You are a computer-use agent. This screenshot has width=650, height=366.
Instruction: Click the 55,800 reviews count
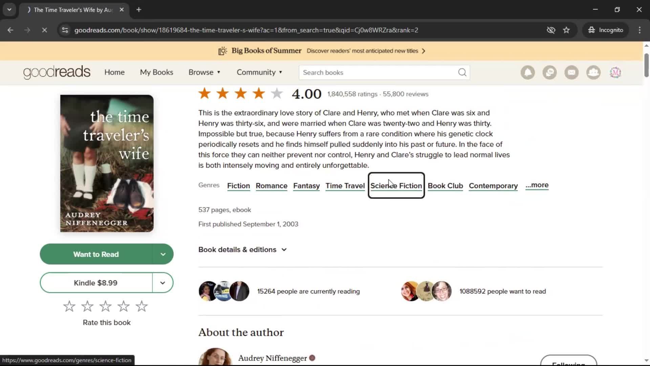pos(406,94)
